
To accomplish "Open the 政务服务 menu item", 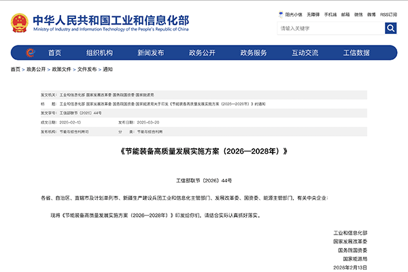I will tap(254, 52).
